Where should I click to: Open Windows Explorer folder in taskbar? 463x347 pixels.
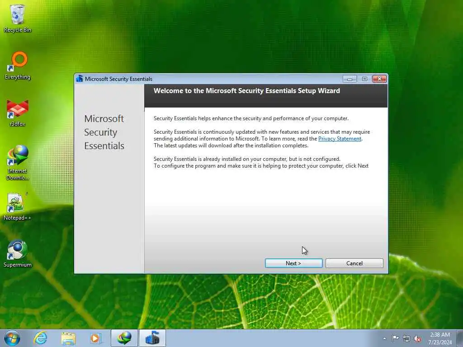(69, 338)
